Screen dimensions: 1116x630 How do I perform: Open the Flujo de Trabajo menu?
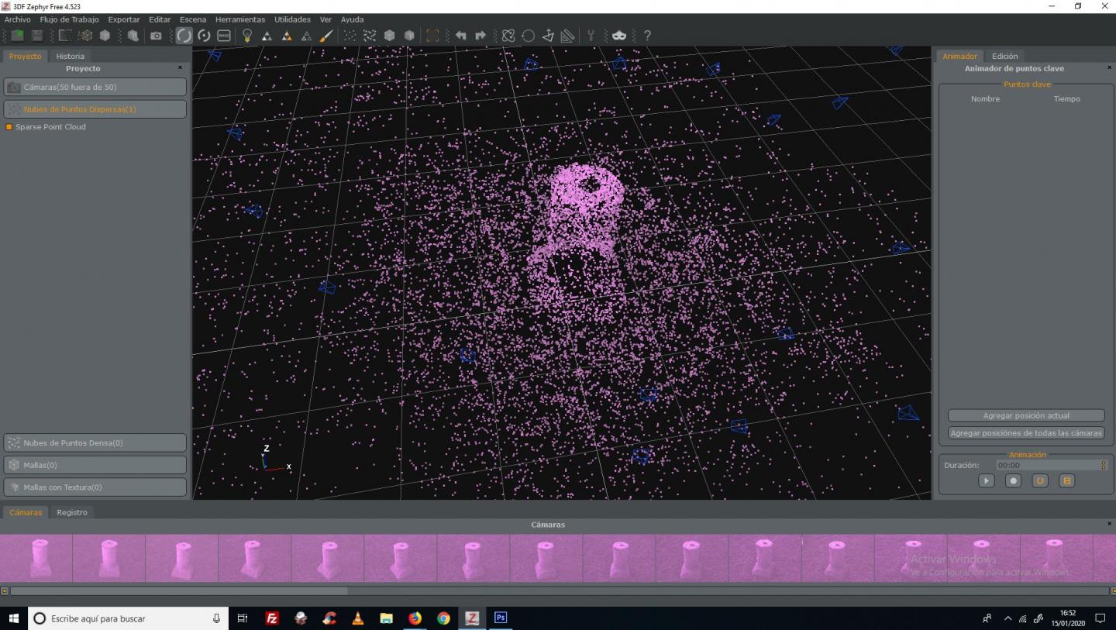[69, 19]
